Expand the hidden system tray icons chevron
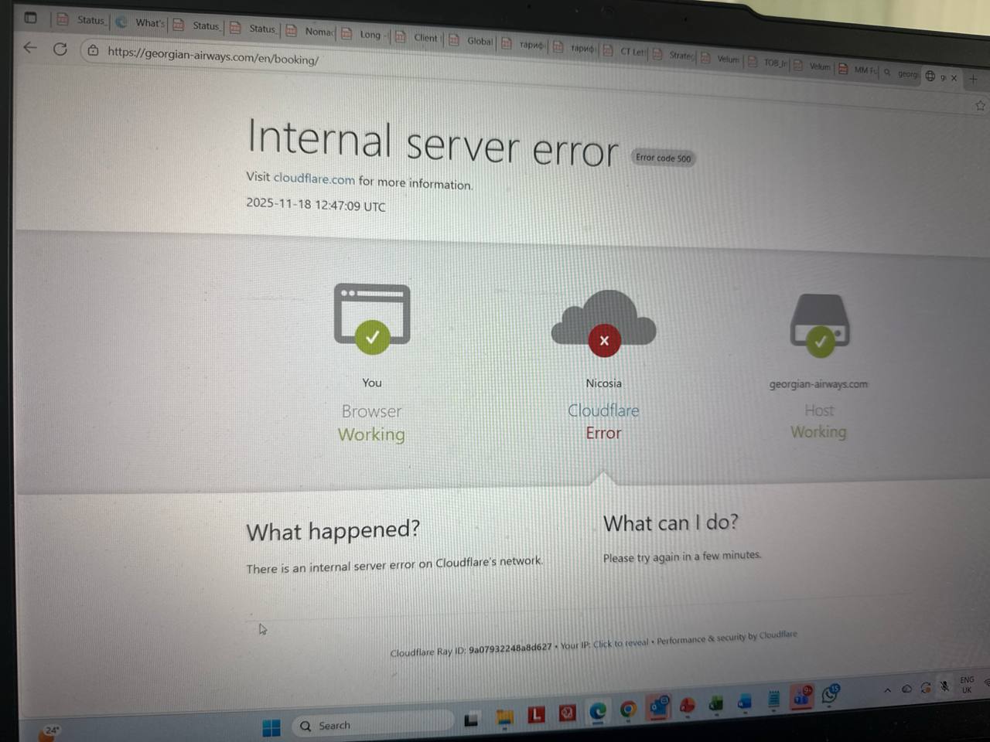 (887, 690)
